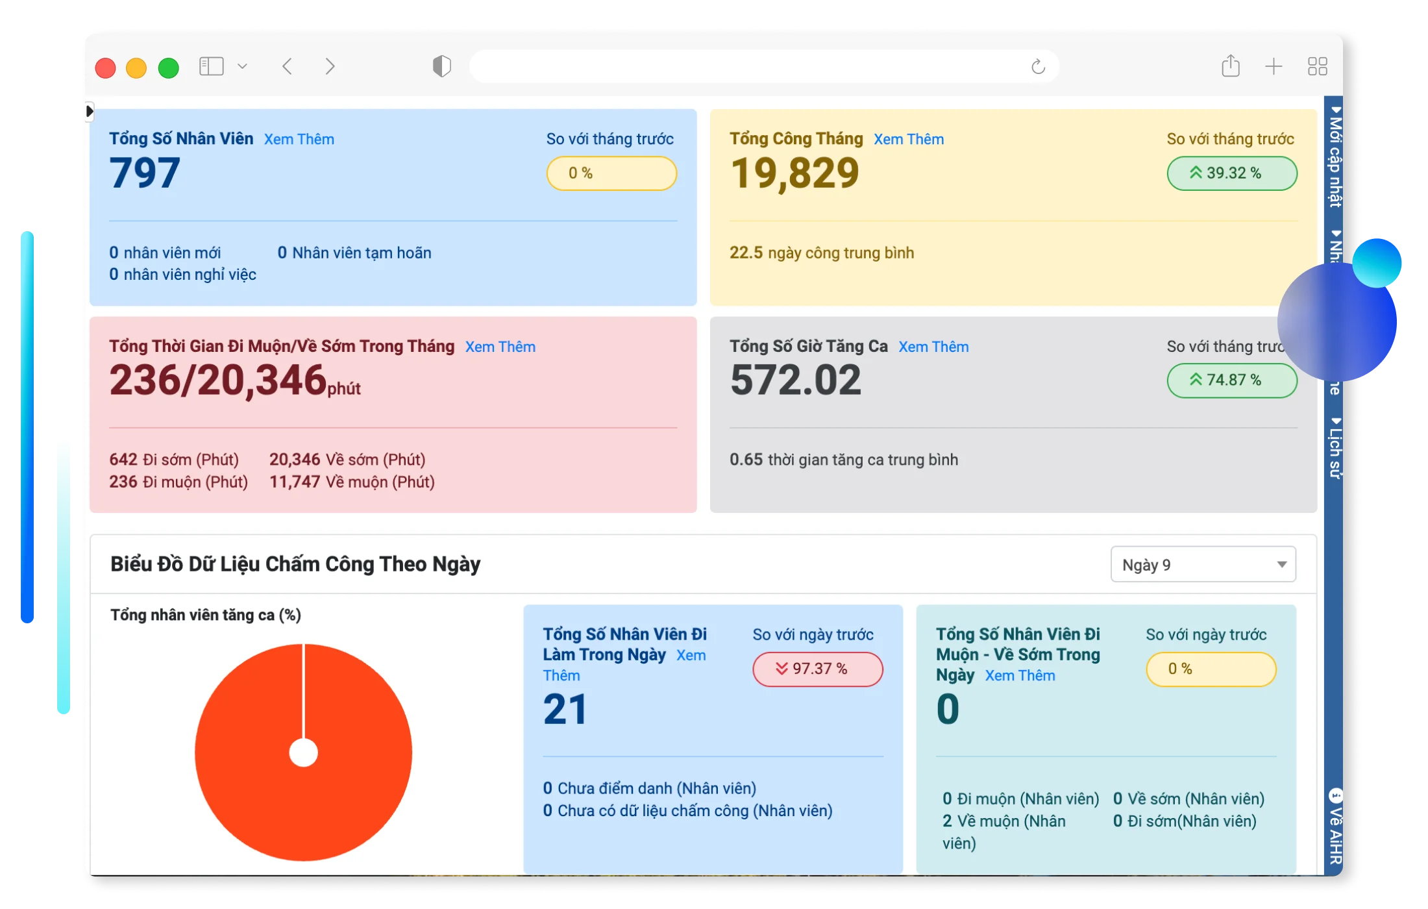Click the Biểu Đồ Dữ Liệu Chấm Công Theo Ngày heading
The height and width of the screenshot is (909, 1428).
(295, 564)
